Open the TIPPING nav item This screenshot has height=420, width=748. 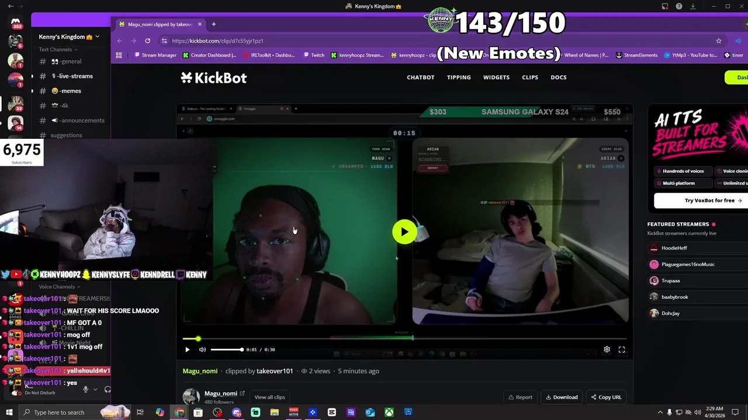coord(459,77)
